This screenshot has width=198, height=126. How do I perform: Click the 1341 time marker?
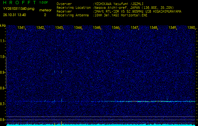point(21,28)
